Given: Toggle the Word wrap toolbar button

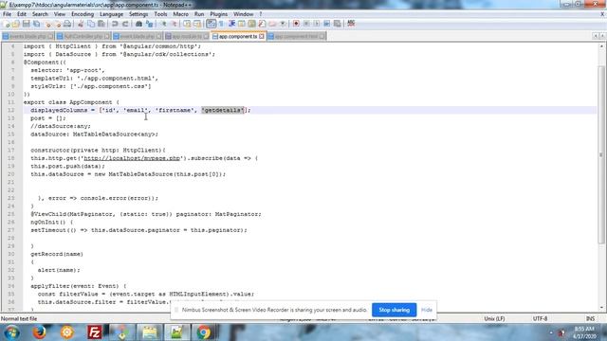Looking at the screenshot, I should 211,24.
